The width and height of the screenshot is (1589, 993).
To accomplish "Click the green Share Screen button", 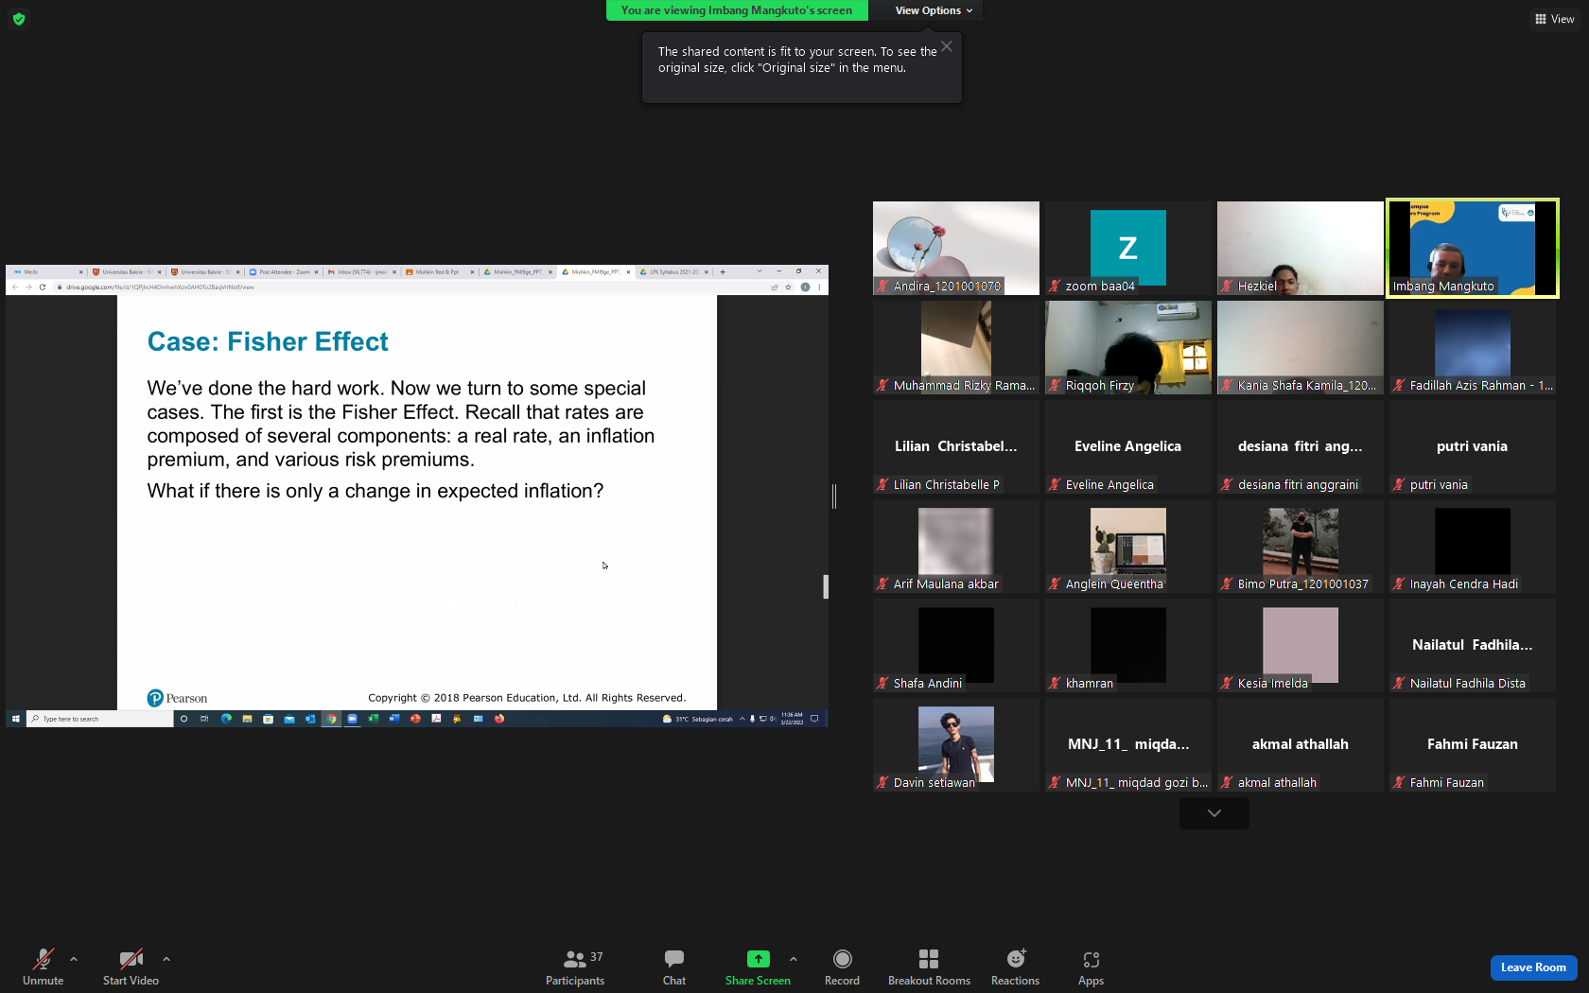I will (758, 967).
